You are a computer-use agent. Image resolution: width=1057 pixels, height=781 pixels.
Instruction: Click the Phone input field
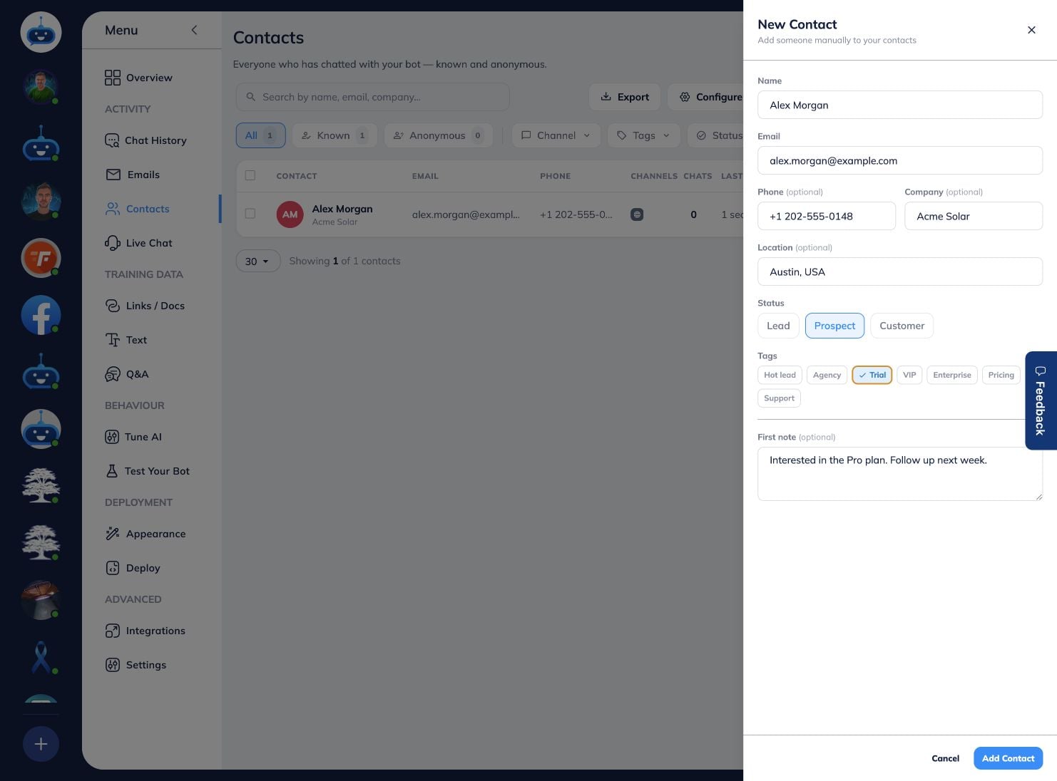[827, 216]
